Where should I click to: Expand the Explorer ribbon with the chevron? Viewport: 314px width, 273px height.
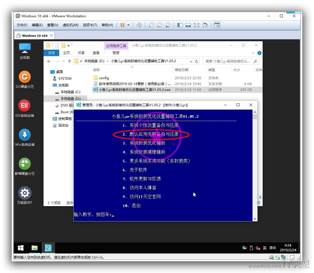tap(253, 53)
